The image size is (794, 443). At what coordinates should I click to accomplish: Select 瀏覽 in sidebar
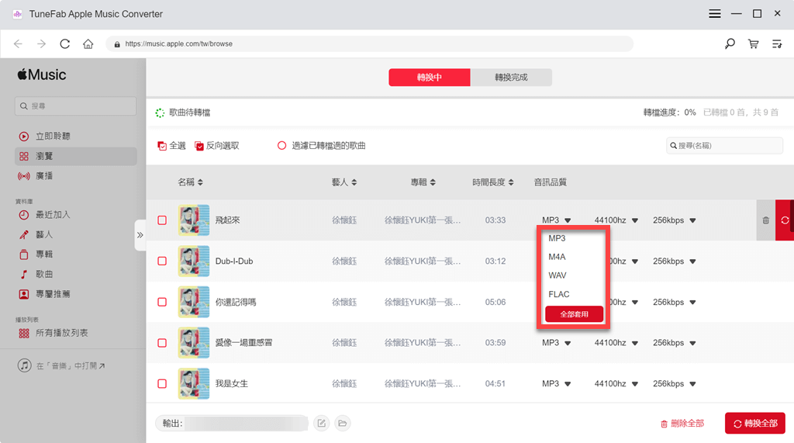tap(76, 156)
